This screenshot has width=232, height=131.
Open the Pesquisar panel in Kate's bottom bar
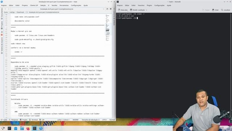tap(13, 120)
